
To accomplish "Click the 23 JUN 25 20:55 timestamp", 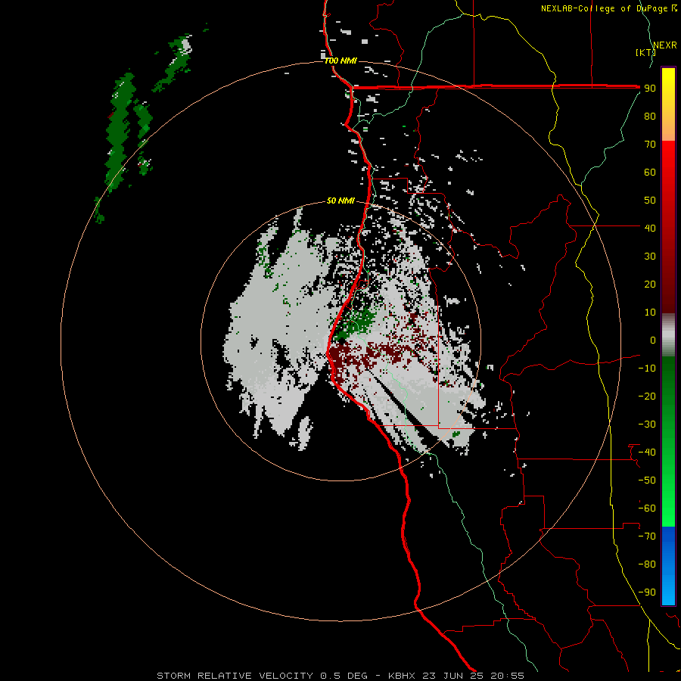I will [472, 676].
